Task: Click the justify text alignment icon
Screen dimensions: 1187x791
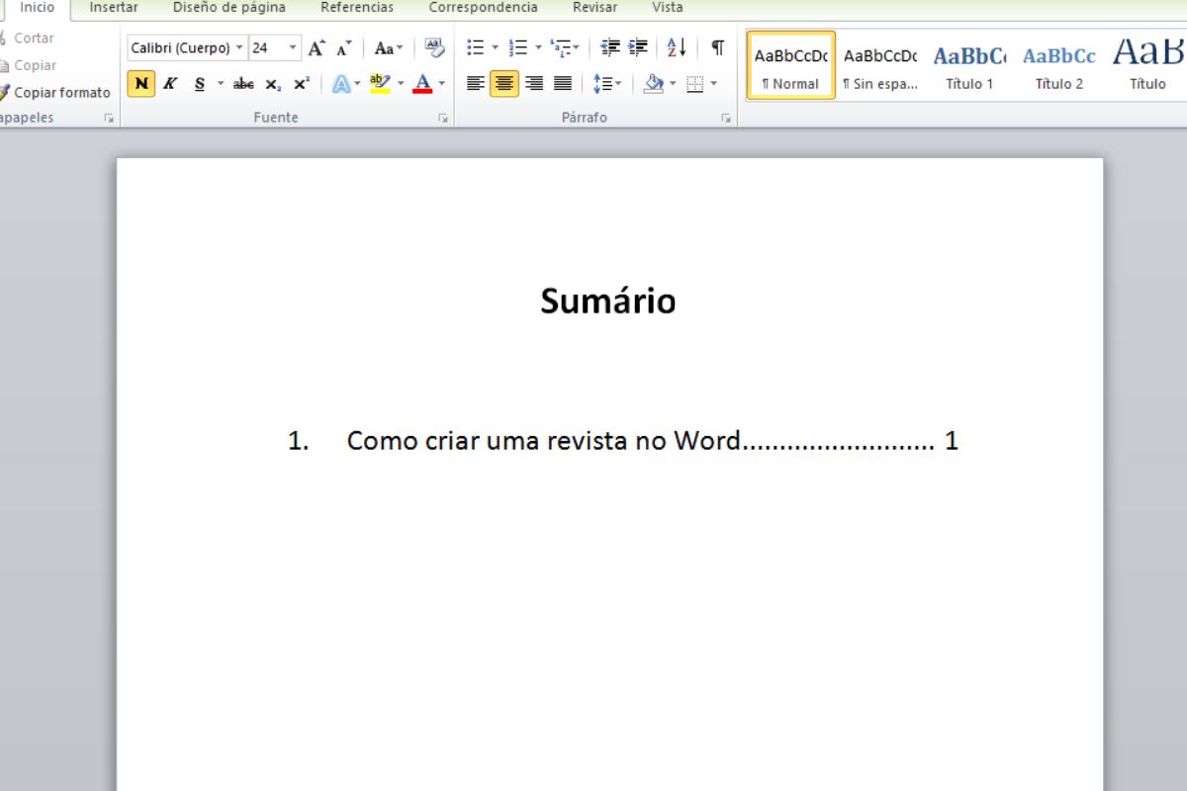Action: coord(562,84)
